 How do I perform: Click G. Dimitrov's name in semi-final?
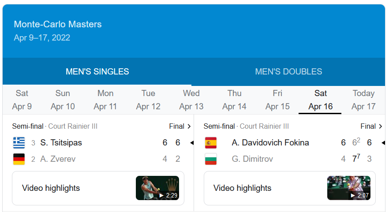click(x=252, y=159)
